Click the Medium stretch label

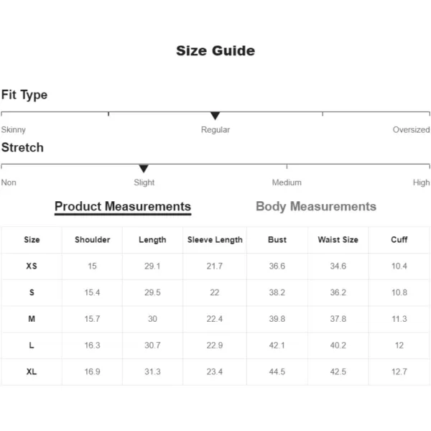tap(287, 182)
